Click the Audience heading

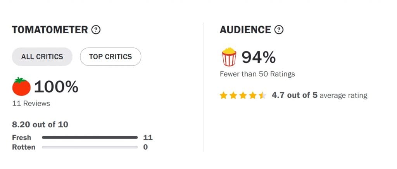245,30
